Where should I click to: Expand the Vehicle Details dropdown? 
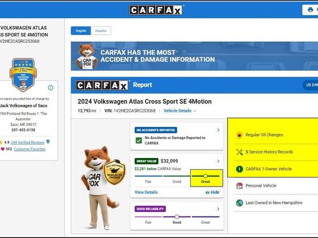click(180, 111)
